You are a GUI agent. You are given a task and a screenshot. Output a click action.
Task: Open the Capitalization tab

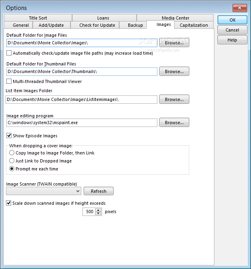(x=194, y=25)
